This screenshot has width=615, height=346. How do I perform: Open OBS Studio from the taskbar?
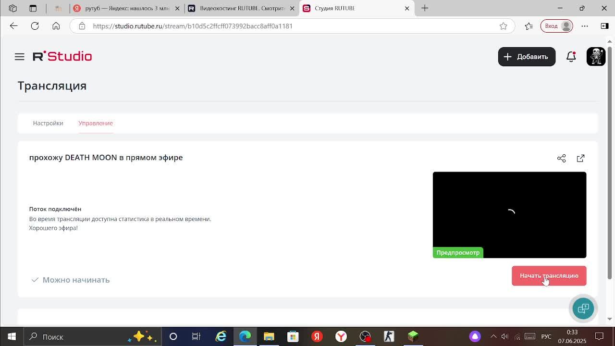(x=365, y=336)
